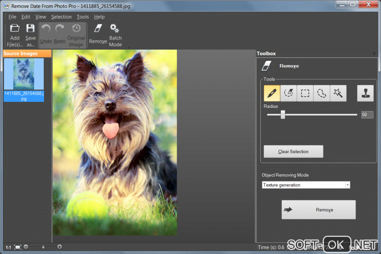Image resolution: width=381 pixels, height=254 pixels.
Task: Click Add File(s) in toolbar
Action: tap(15, 35)
